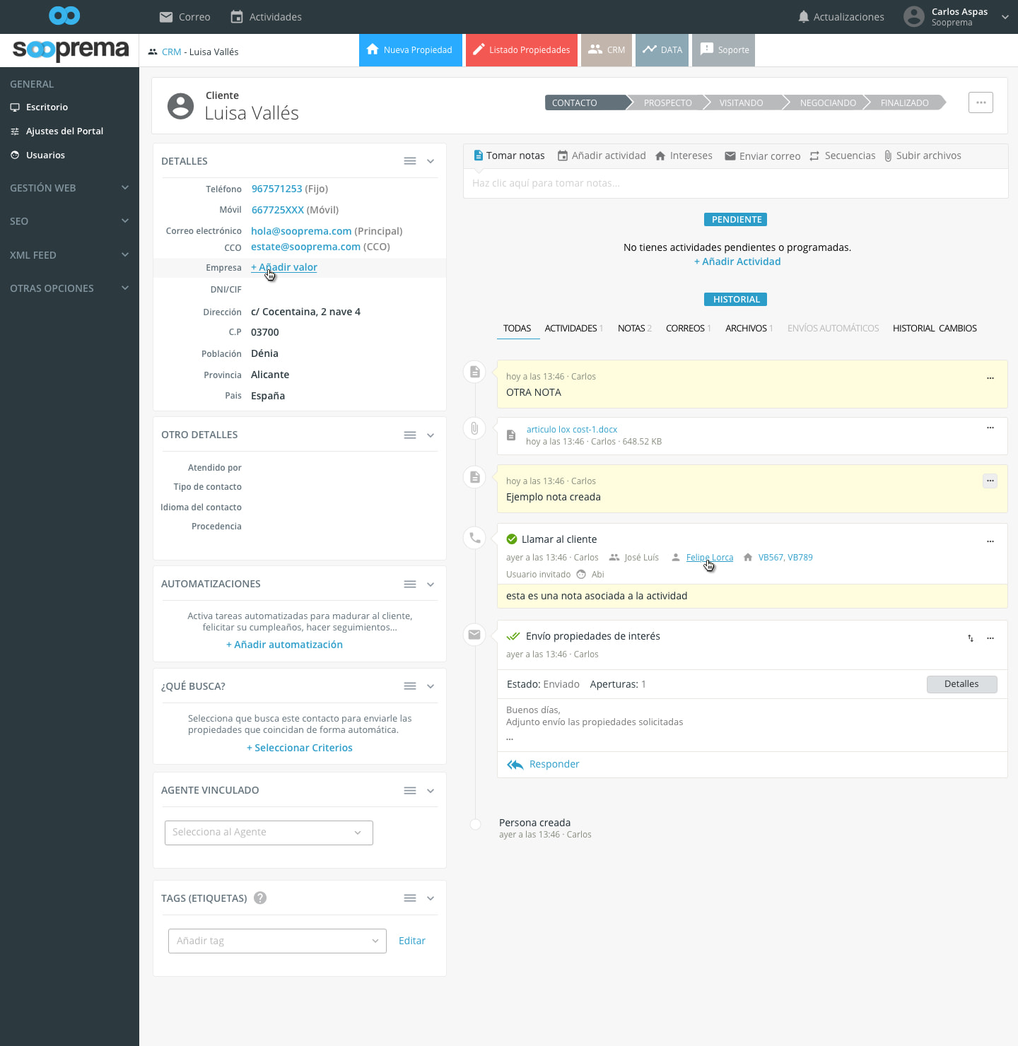Image resolution: width=1018 pixels, height=1046 pixels.
Task: Click the note field to take notes
Action: point(735,184)
